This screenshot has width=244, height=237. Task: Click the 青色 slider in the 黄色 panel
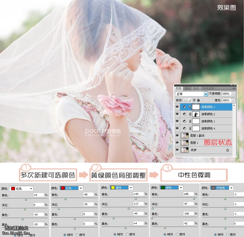136,198
